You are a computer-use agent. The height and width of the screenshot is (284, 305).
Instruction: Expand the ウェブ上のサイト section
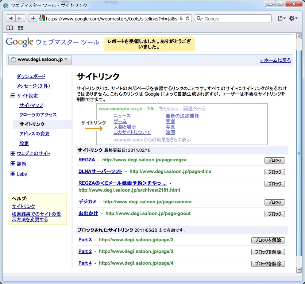coord(13,154)
